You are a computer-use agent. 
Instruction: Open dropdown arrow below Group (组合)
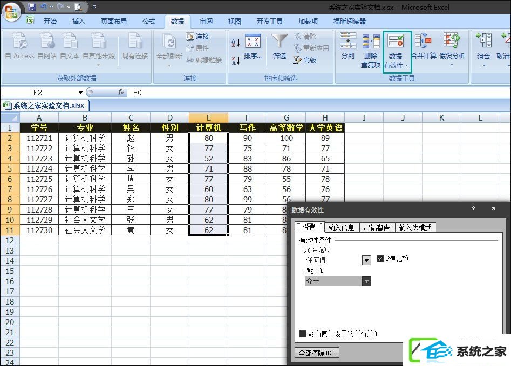483,66
